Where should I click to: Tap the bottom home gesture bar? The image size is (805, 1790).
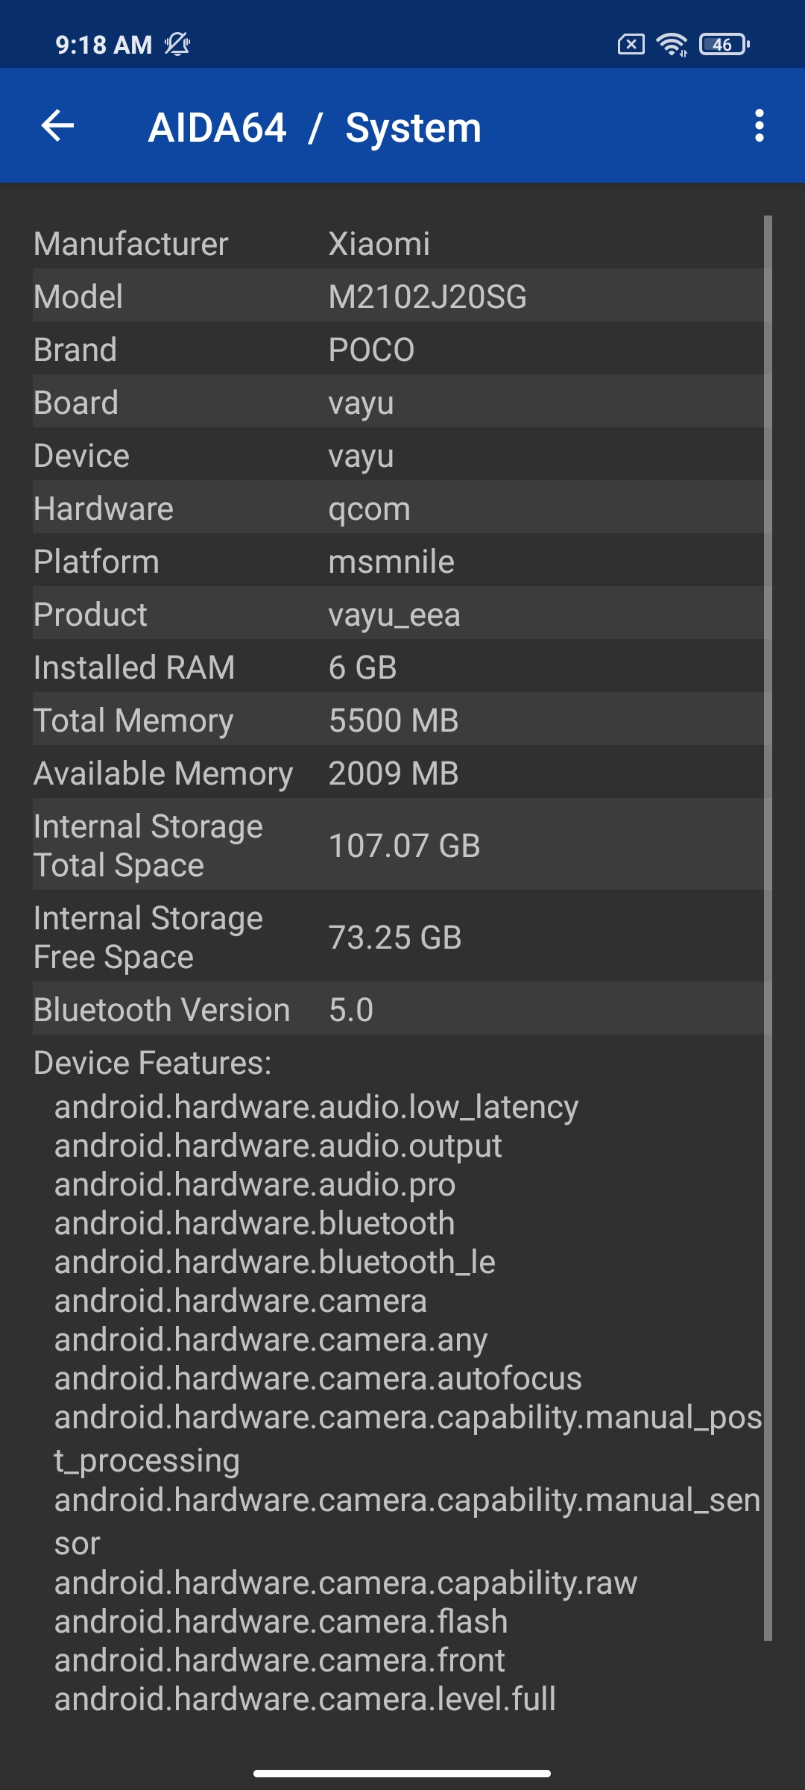click(x=402, y=1773)
